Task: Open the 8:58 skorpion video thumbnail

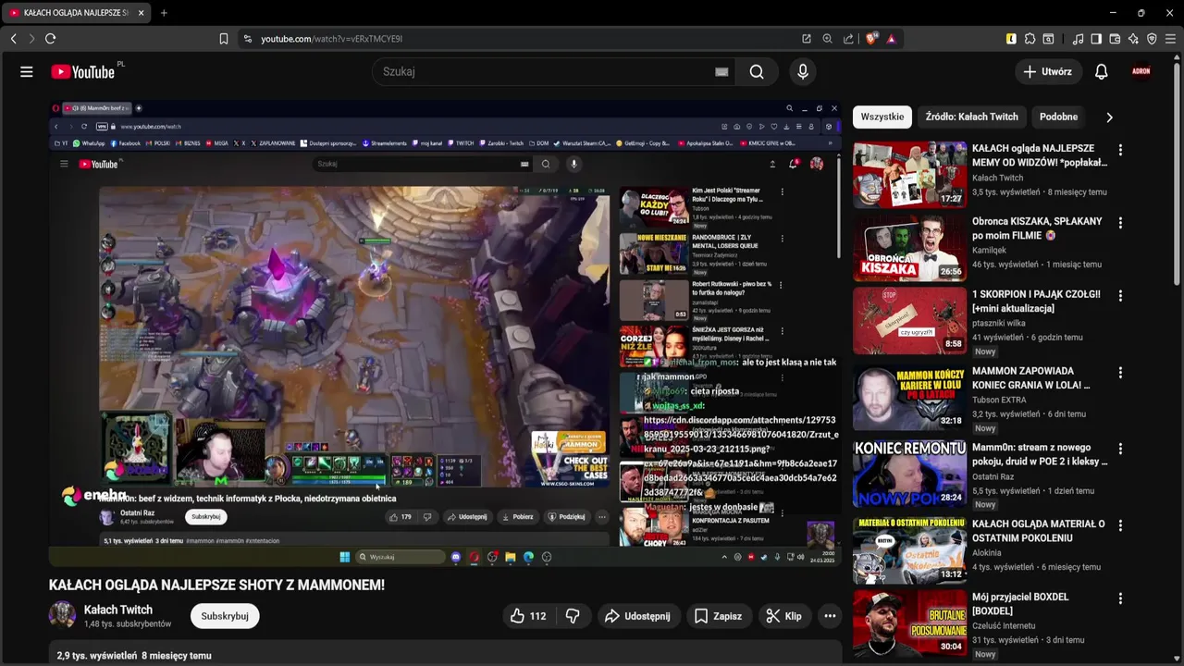Action: tap(909, 321)
